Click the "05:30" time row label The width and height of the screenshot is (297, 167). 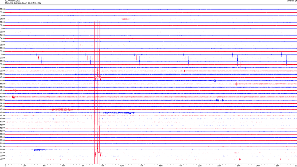click(2, 45)
